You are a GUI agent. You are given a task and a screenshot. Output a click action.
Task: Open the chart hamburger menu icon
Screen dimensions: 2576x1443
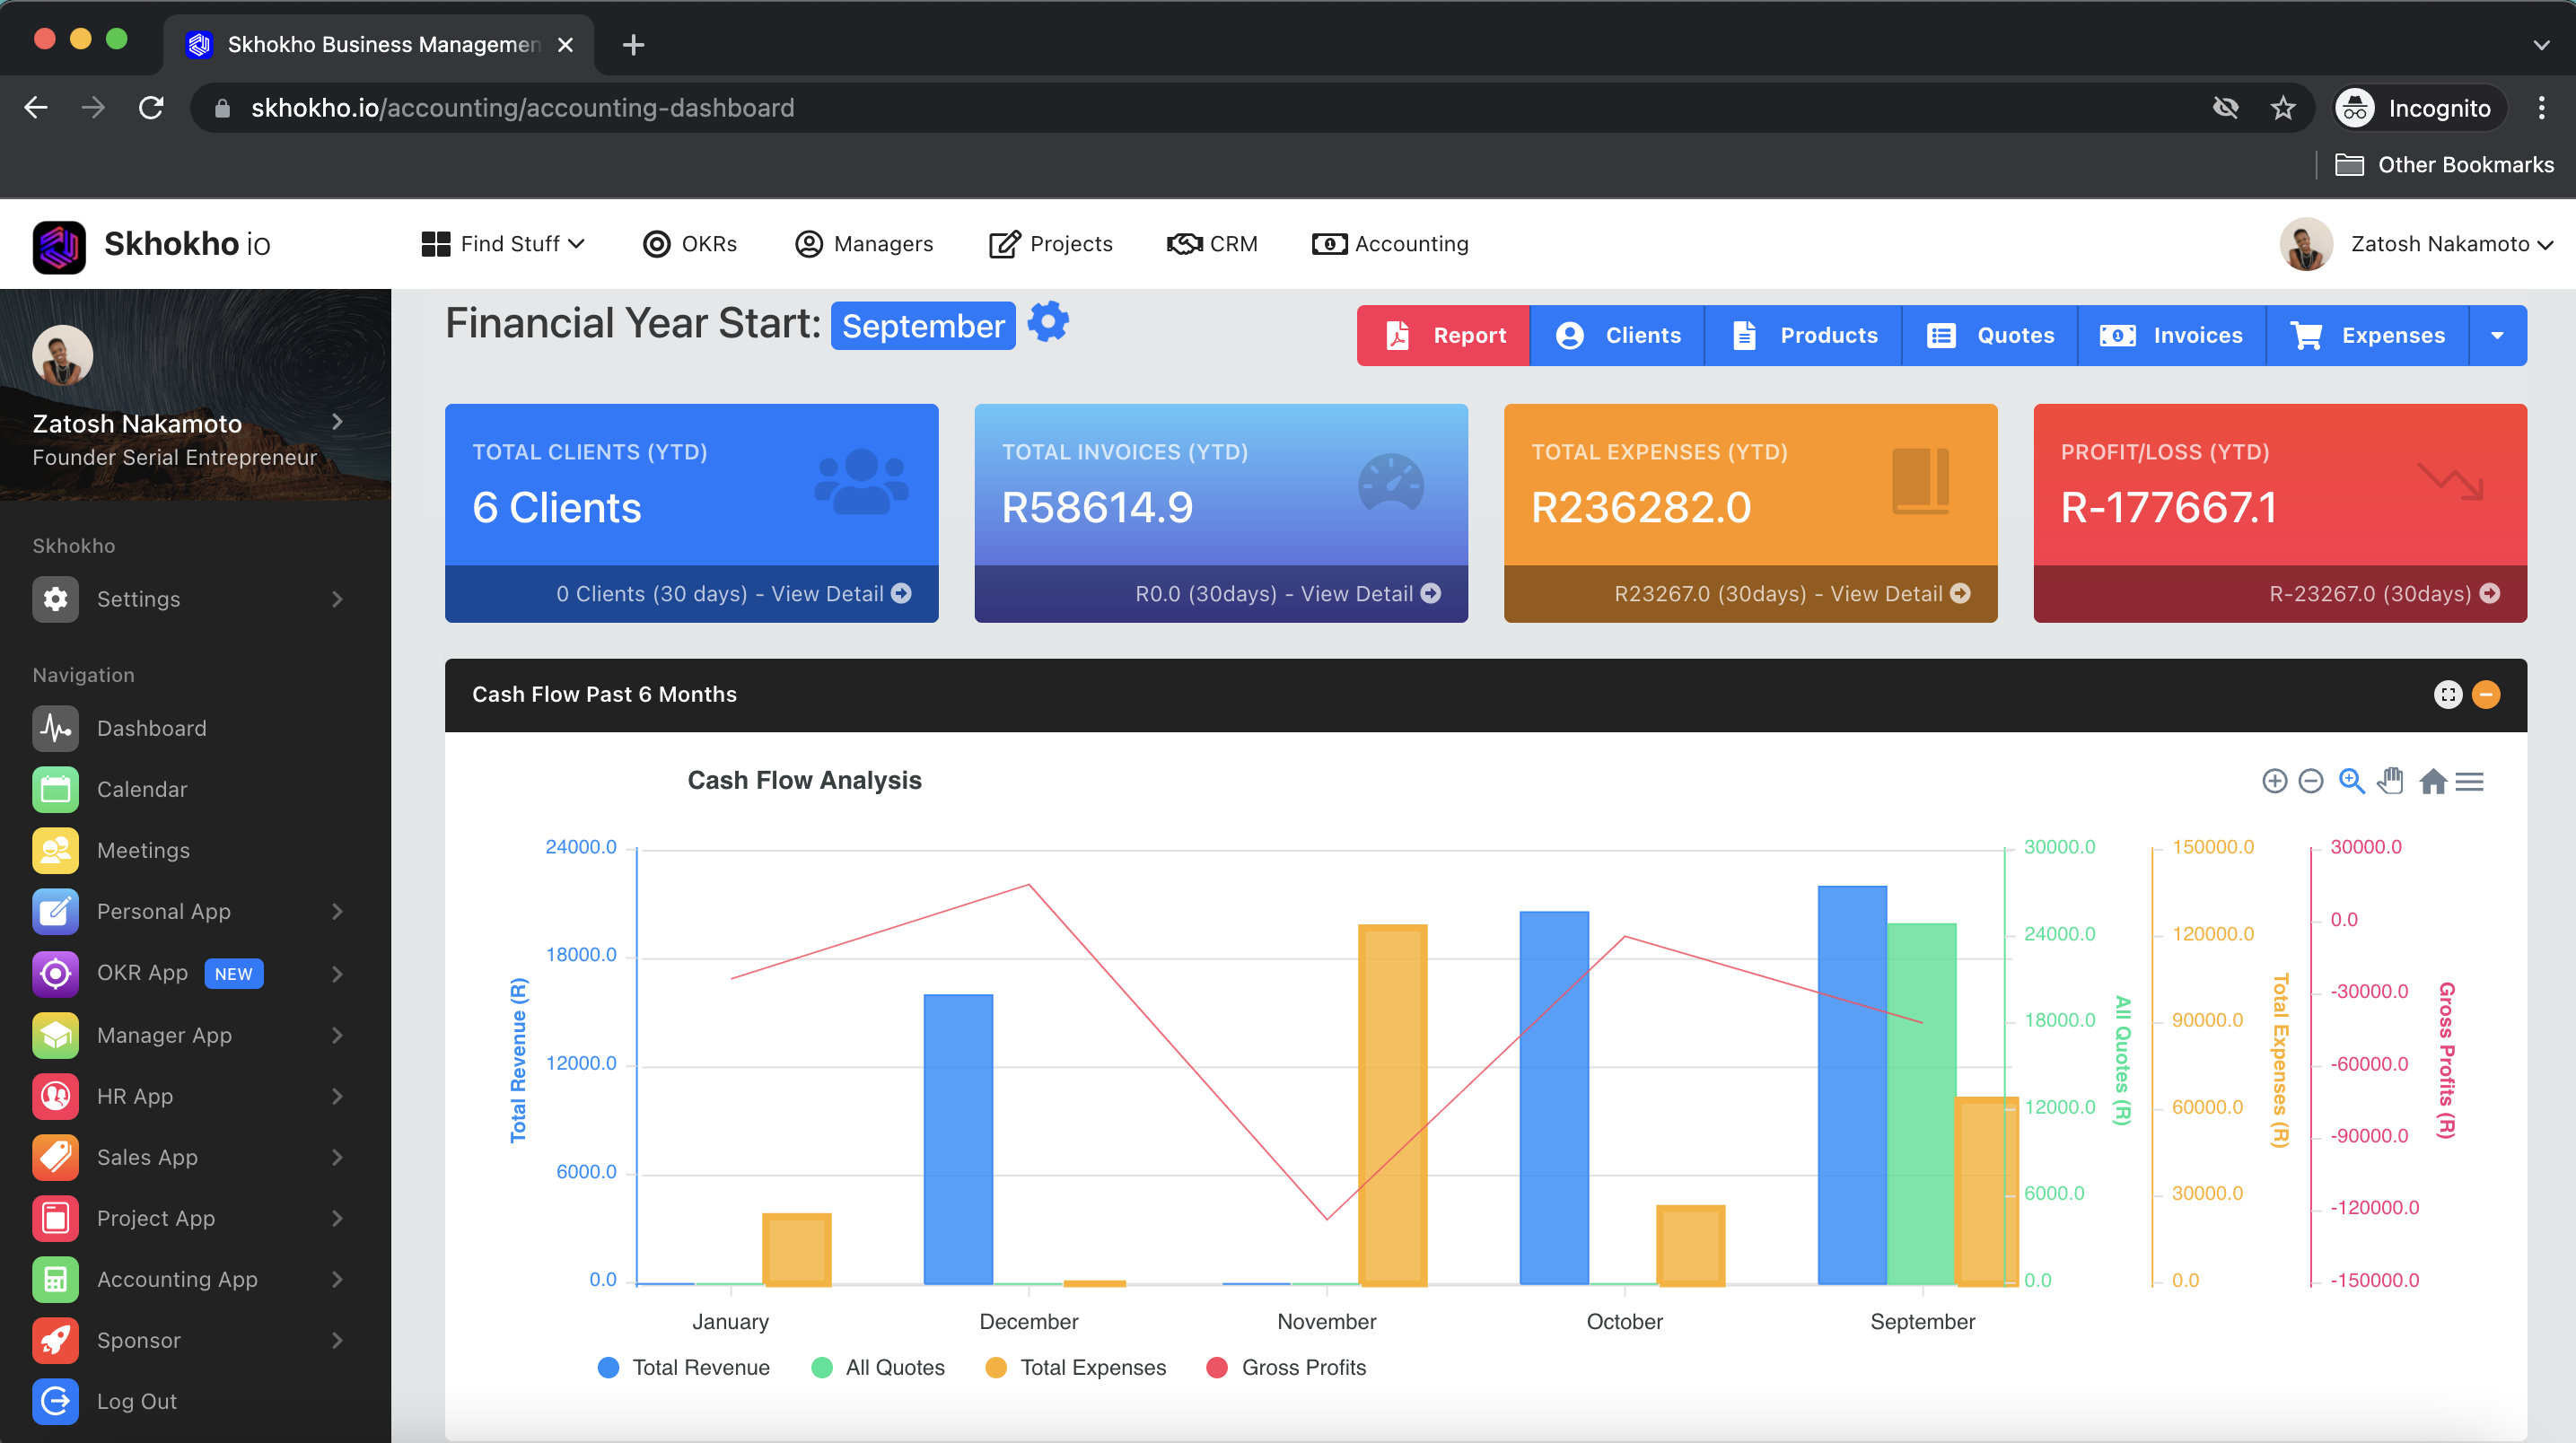[2469, 781]
